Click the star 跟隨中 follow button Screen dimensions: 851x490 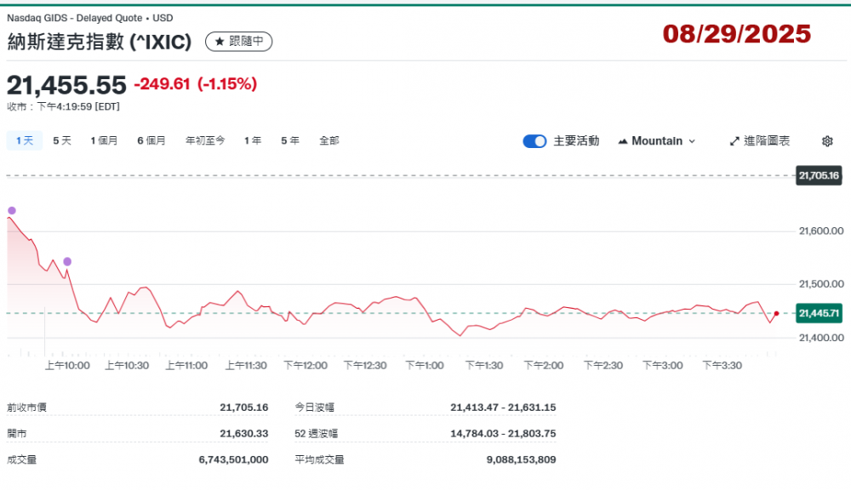coord(238,41)
